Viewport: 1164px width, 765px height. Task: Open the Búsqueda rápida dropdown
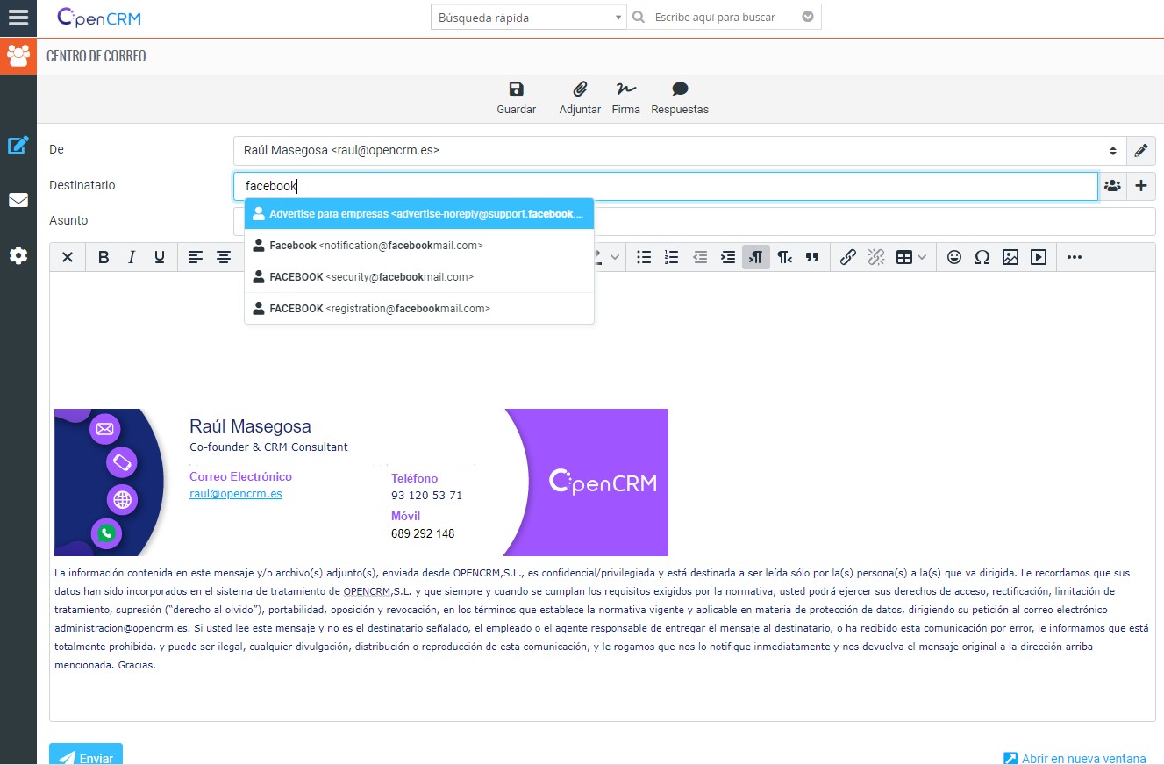point(528,18)
